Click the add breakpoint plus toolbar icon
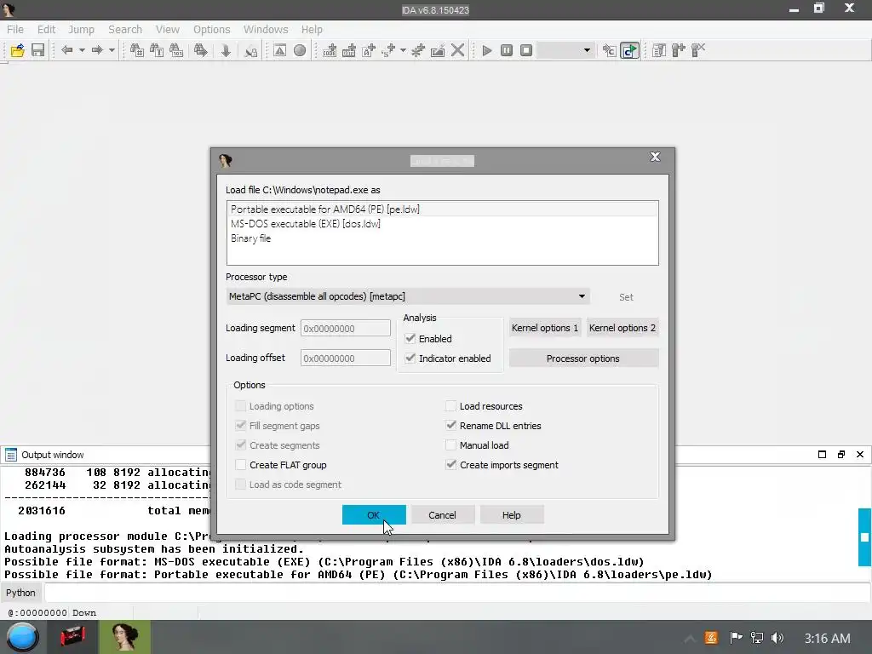 (x=679, y=50)
